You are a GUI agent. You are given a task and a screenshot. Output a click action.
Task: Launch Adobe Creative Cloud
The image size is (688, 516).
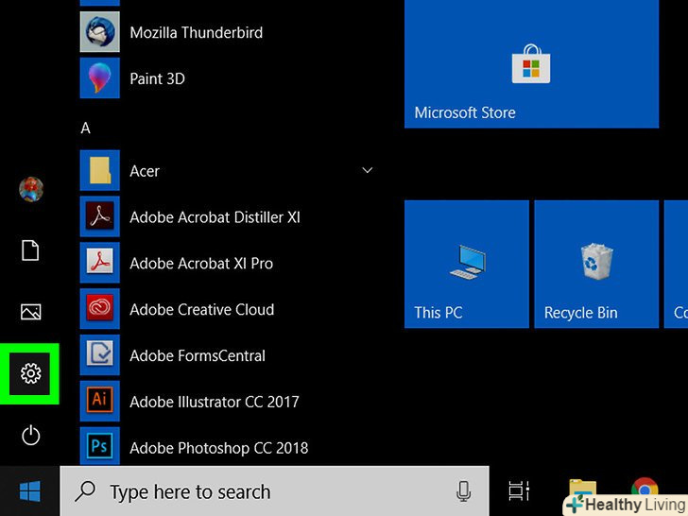point(201,309)
